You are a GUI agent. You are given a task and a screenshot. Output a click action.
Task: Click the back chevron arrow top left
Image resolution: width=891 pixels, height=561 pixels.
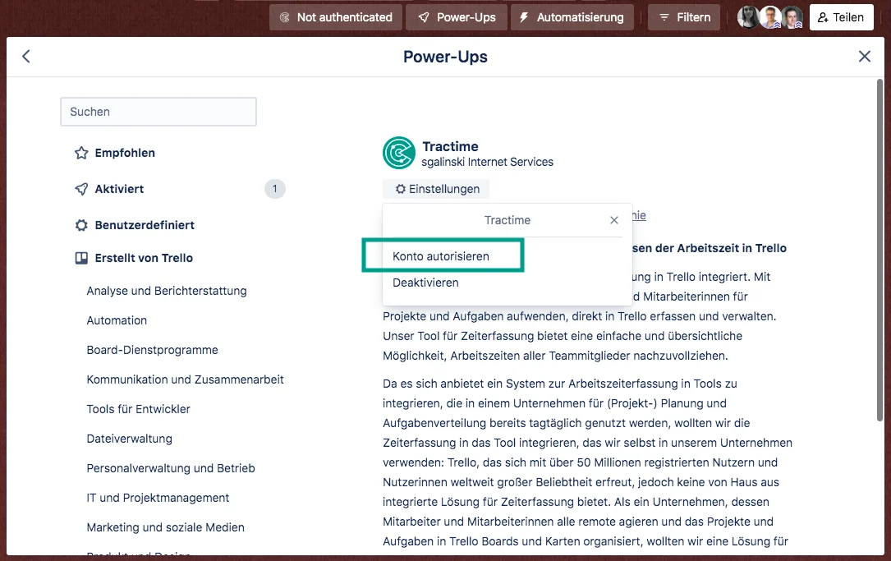25,56
